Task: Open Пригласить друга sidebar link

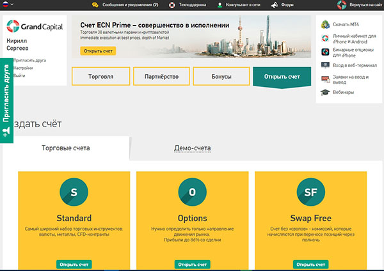Action: click(29, 60)
